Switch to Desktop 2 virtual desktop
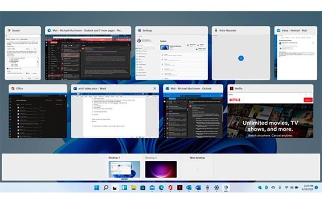 pyautogui.click(x=161, y=169)
